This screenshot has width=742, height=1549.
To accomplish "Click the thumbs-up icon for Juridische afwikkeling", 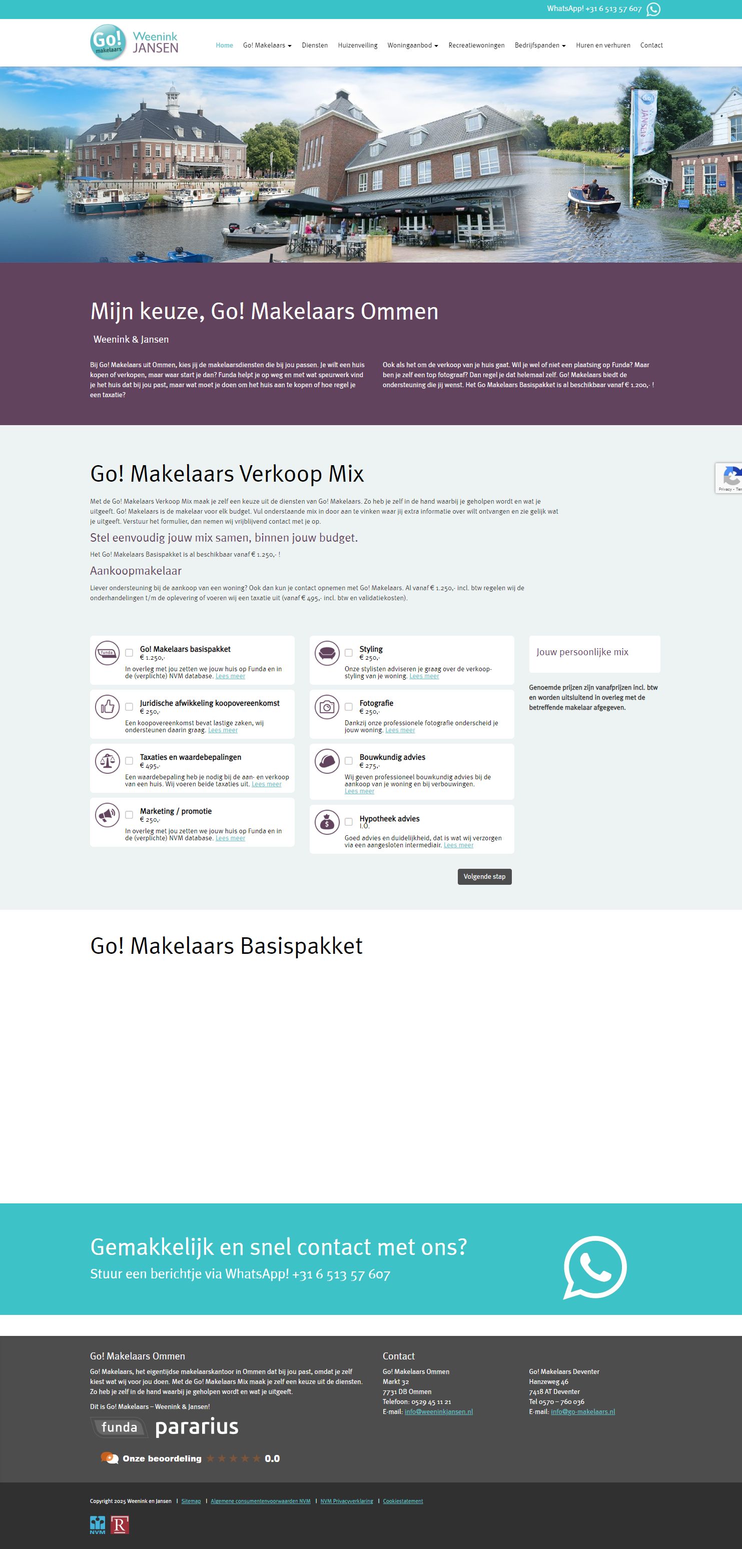I will tap(108, 707).
